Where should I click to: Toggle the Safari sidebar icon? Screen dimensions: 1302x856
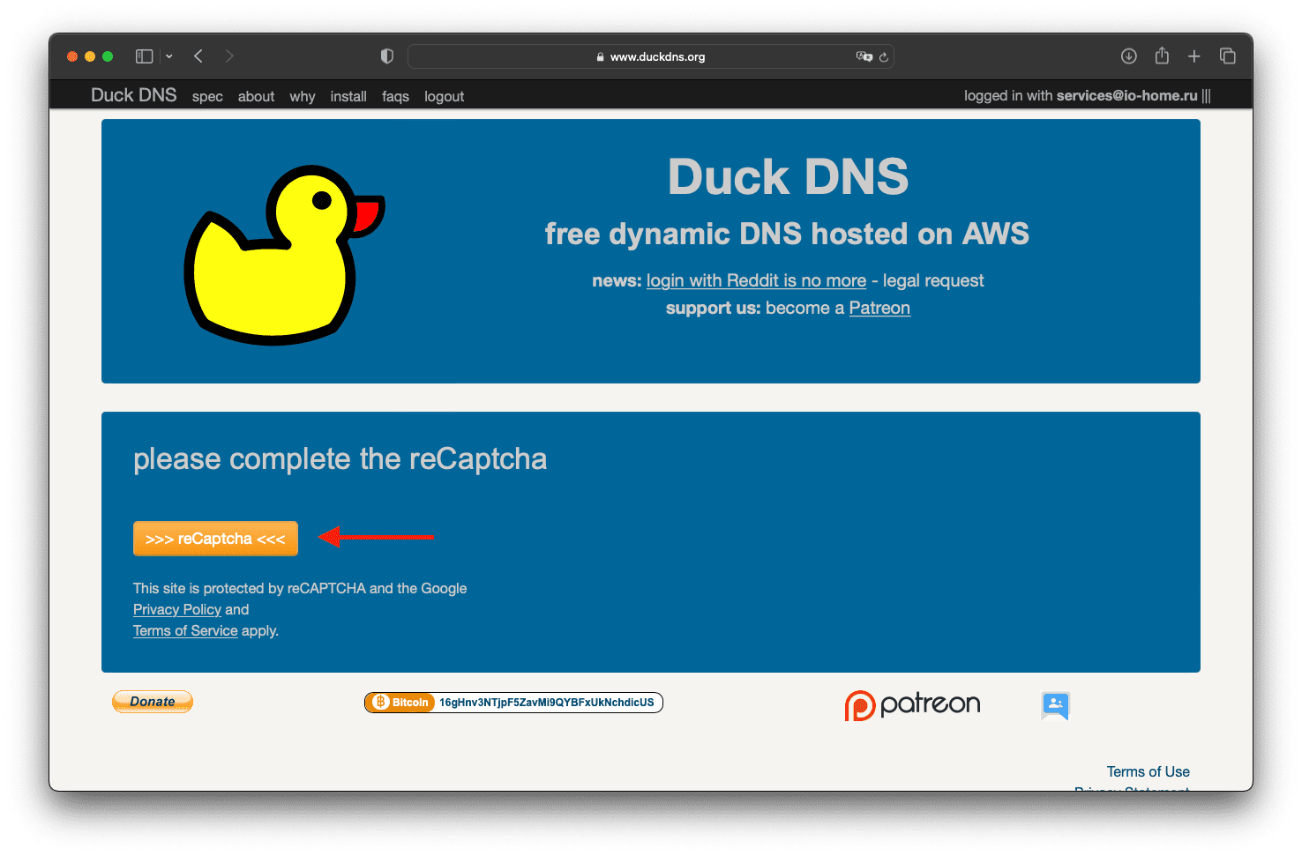[144, 56]
